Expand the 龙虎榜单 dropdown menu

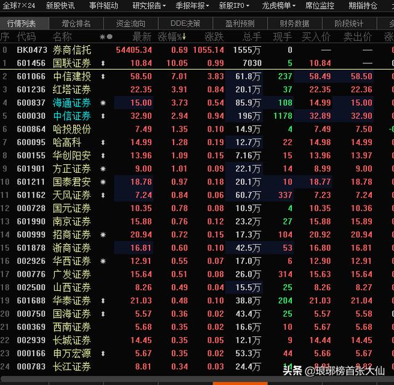pyautogui.click(x=278, y=6)
